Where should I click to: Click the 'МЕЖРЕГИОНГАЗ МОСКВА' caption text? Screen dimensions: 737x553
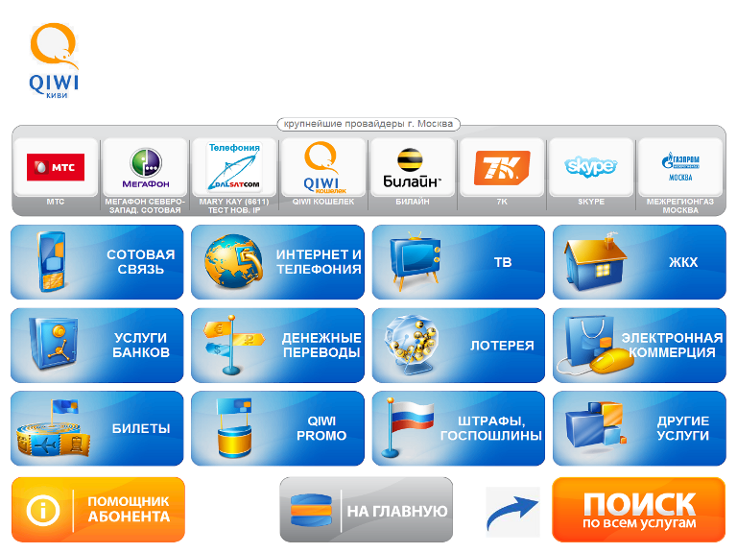coord(680,206)
